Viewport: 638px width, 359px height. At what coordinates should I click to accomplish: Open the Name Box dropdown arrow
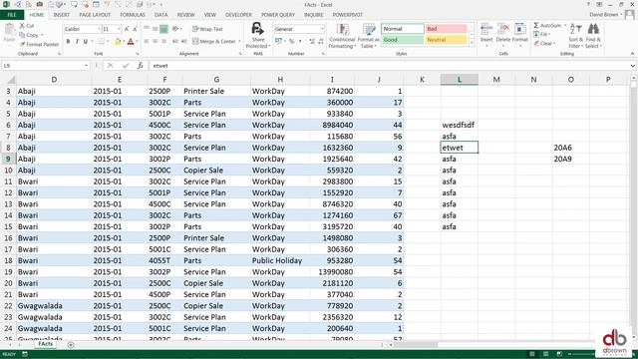click(86, 66)
